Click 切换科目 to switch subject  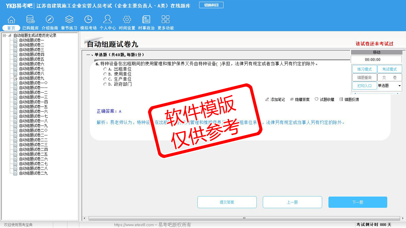(x=211, y=5)
